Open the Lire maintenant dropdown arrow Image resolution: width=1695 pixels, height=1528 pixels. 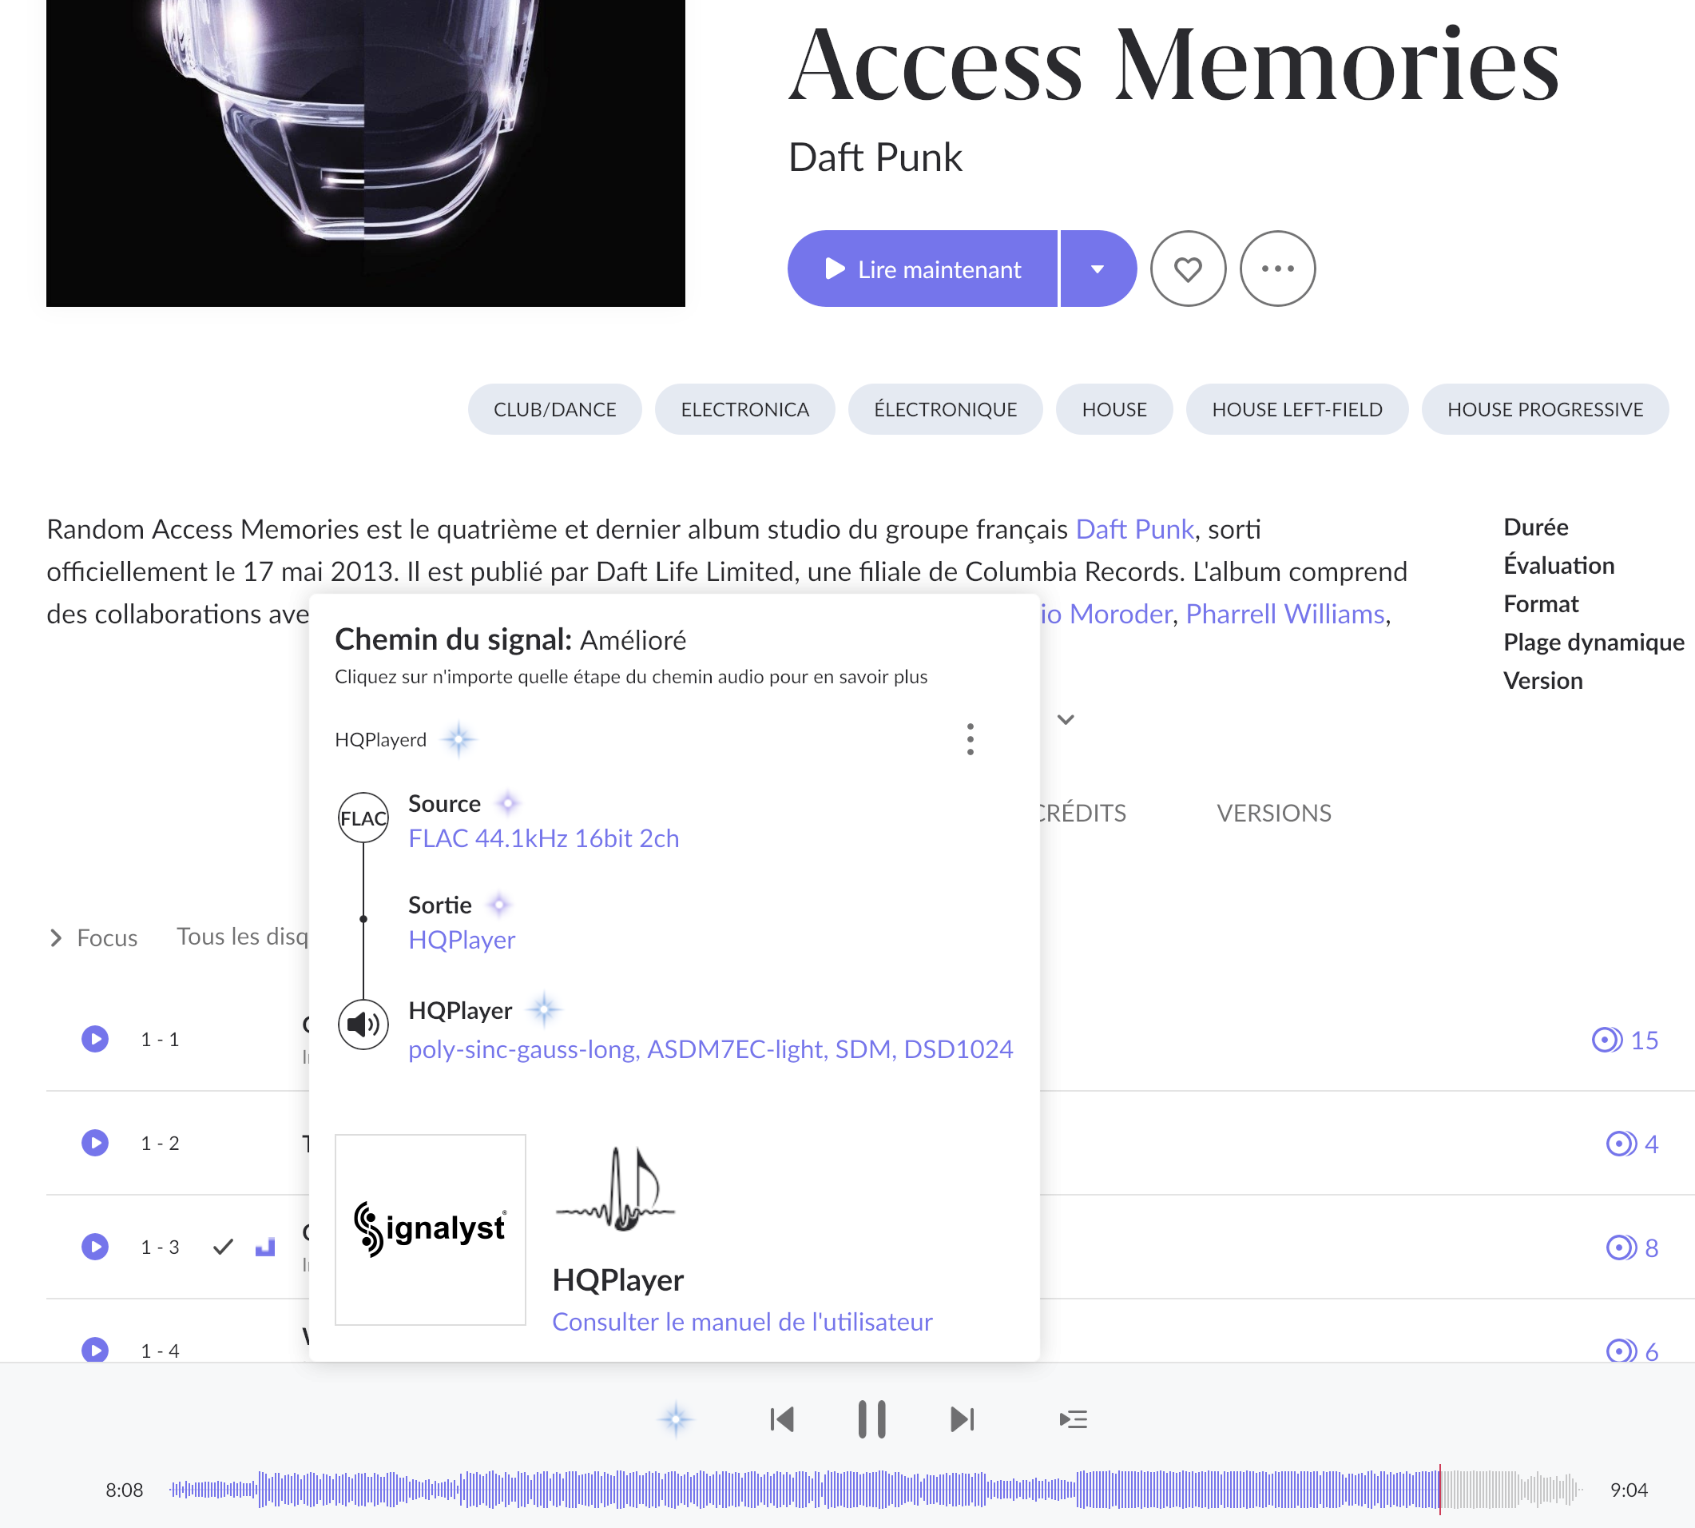(x=1098, y=269)
